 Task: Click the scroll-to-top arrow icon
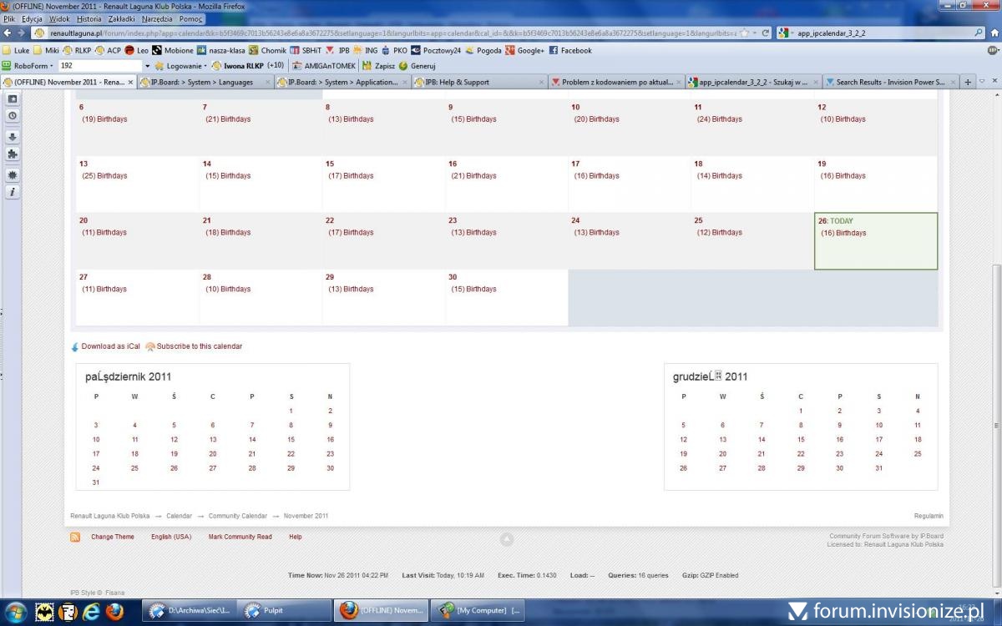(506, 539)
